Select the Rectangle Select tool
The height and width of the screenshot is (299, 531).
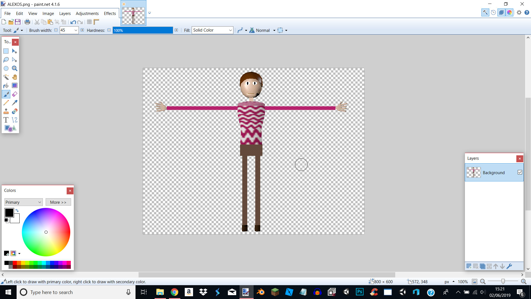6,51
